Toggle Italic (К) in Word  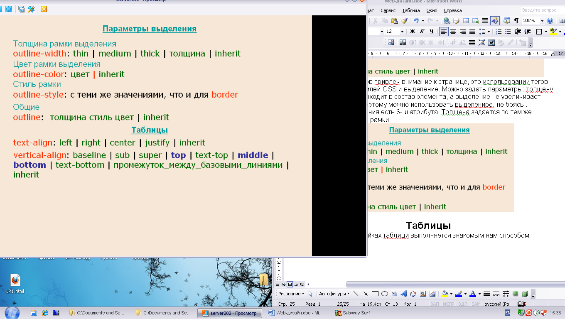(422, 32)
